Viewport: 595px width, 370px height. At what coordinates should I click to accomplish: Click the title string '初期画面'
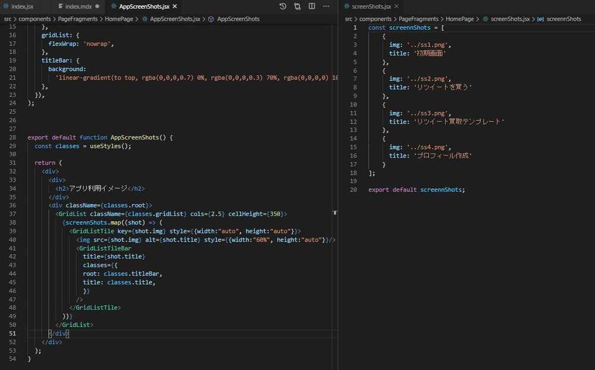click(x=429, y=53)
